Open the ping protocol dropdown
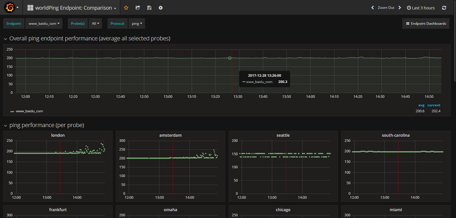 click(x=137, y=24)
